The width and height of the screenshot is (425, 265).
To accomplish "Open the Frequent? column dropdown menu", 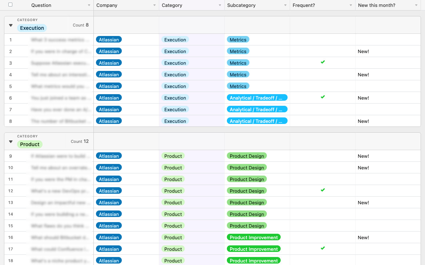I will (351, 5).
